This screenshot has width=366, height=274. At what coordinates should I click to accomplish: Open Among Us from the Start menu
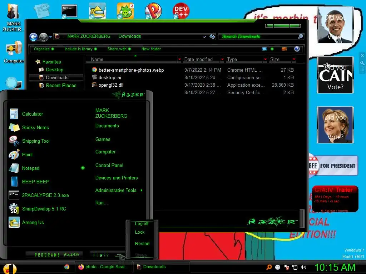click(x=33, y=222)
